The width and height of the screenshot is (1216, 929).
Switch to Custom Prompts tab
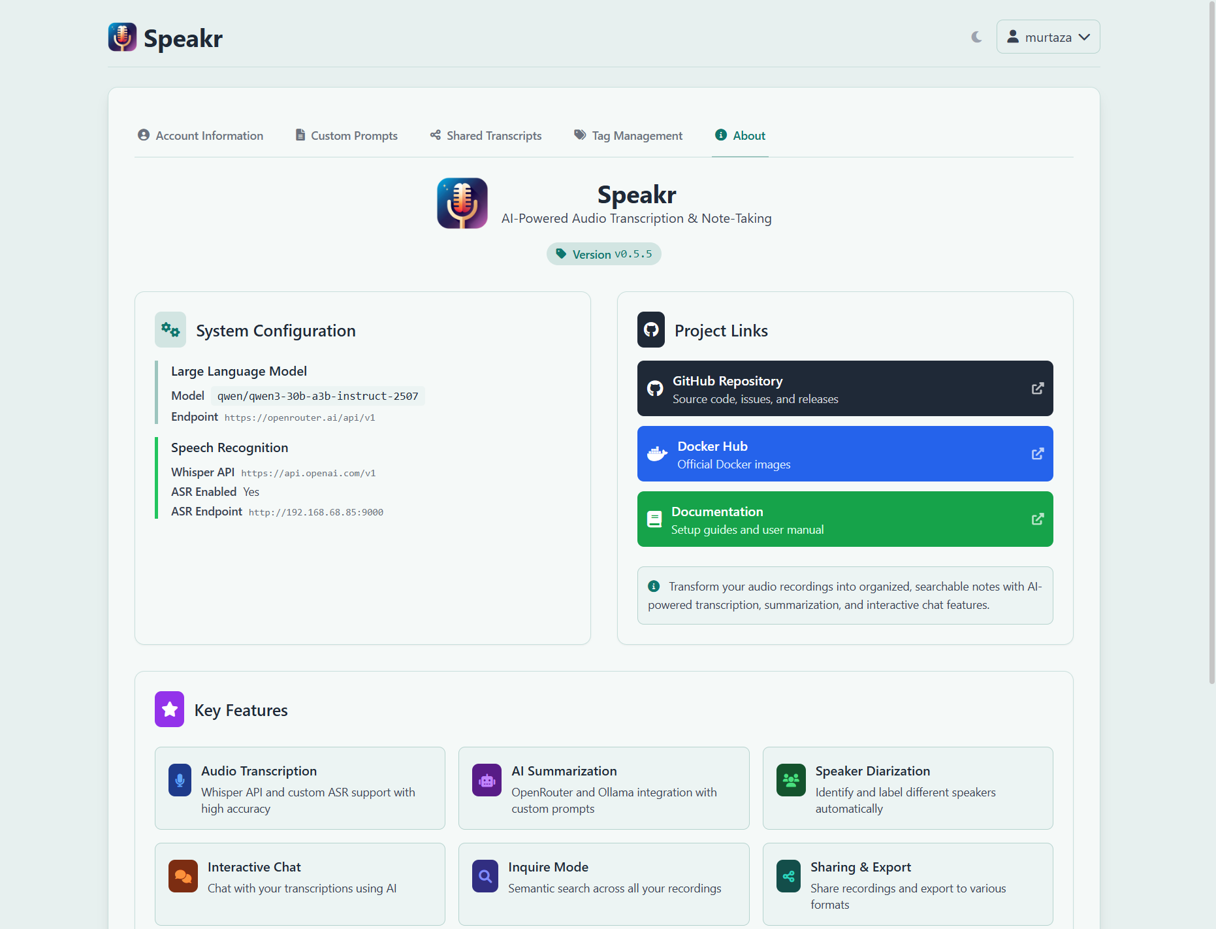point(347,135)
